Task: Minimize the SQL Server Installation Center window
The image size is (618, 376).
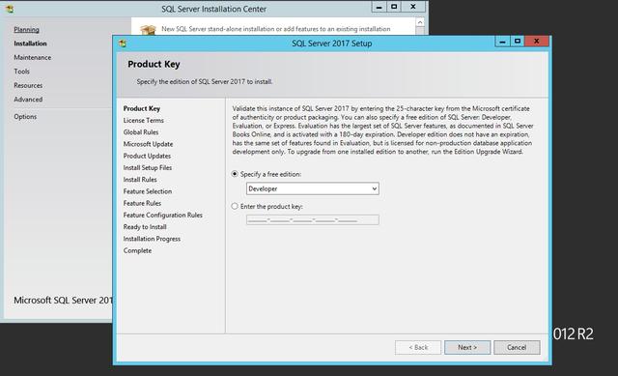Action: (x=379, y=7)
